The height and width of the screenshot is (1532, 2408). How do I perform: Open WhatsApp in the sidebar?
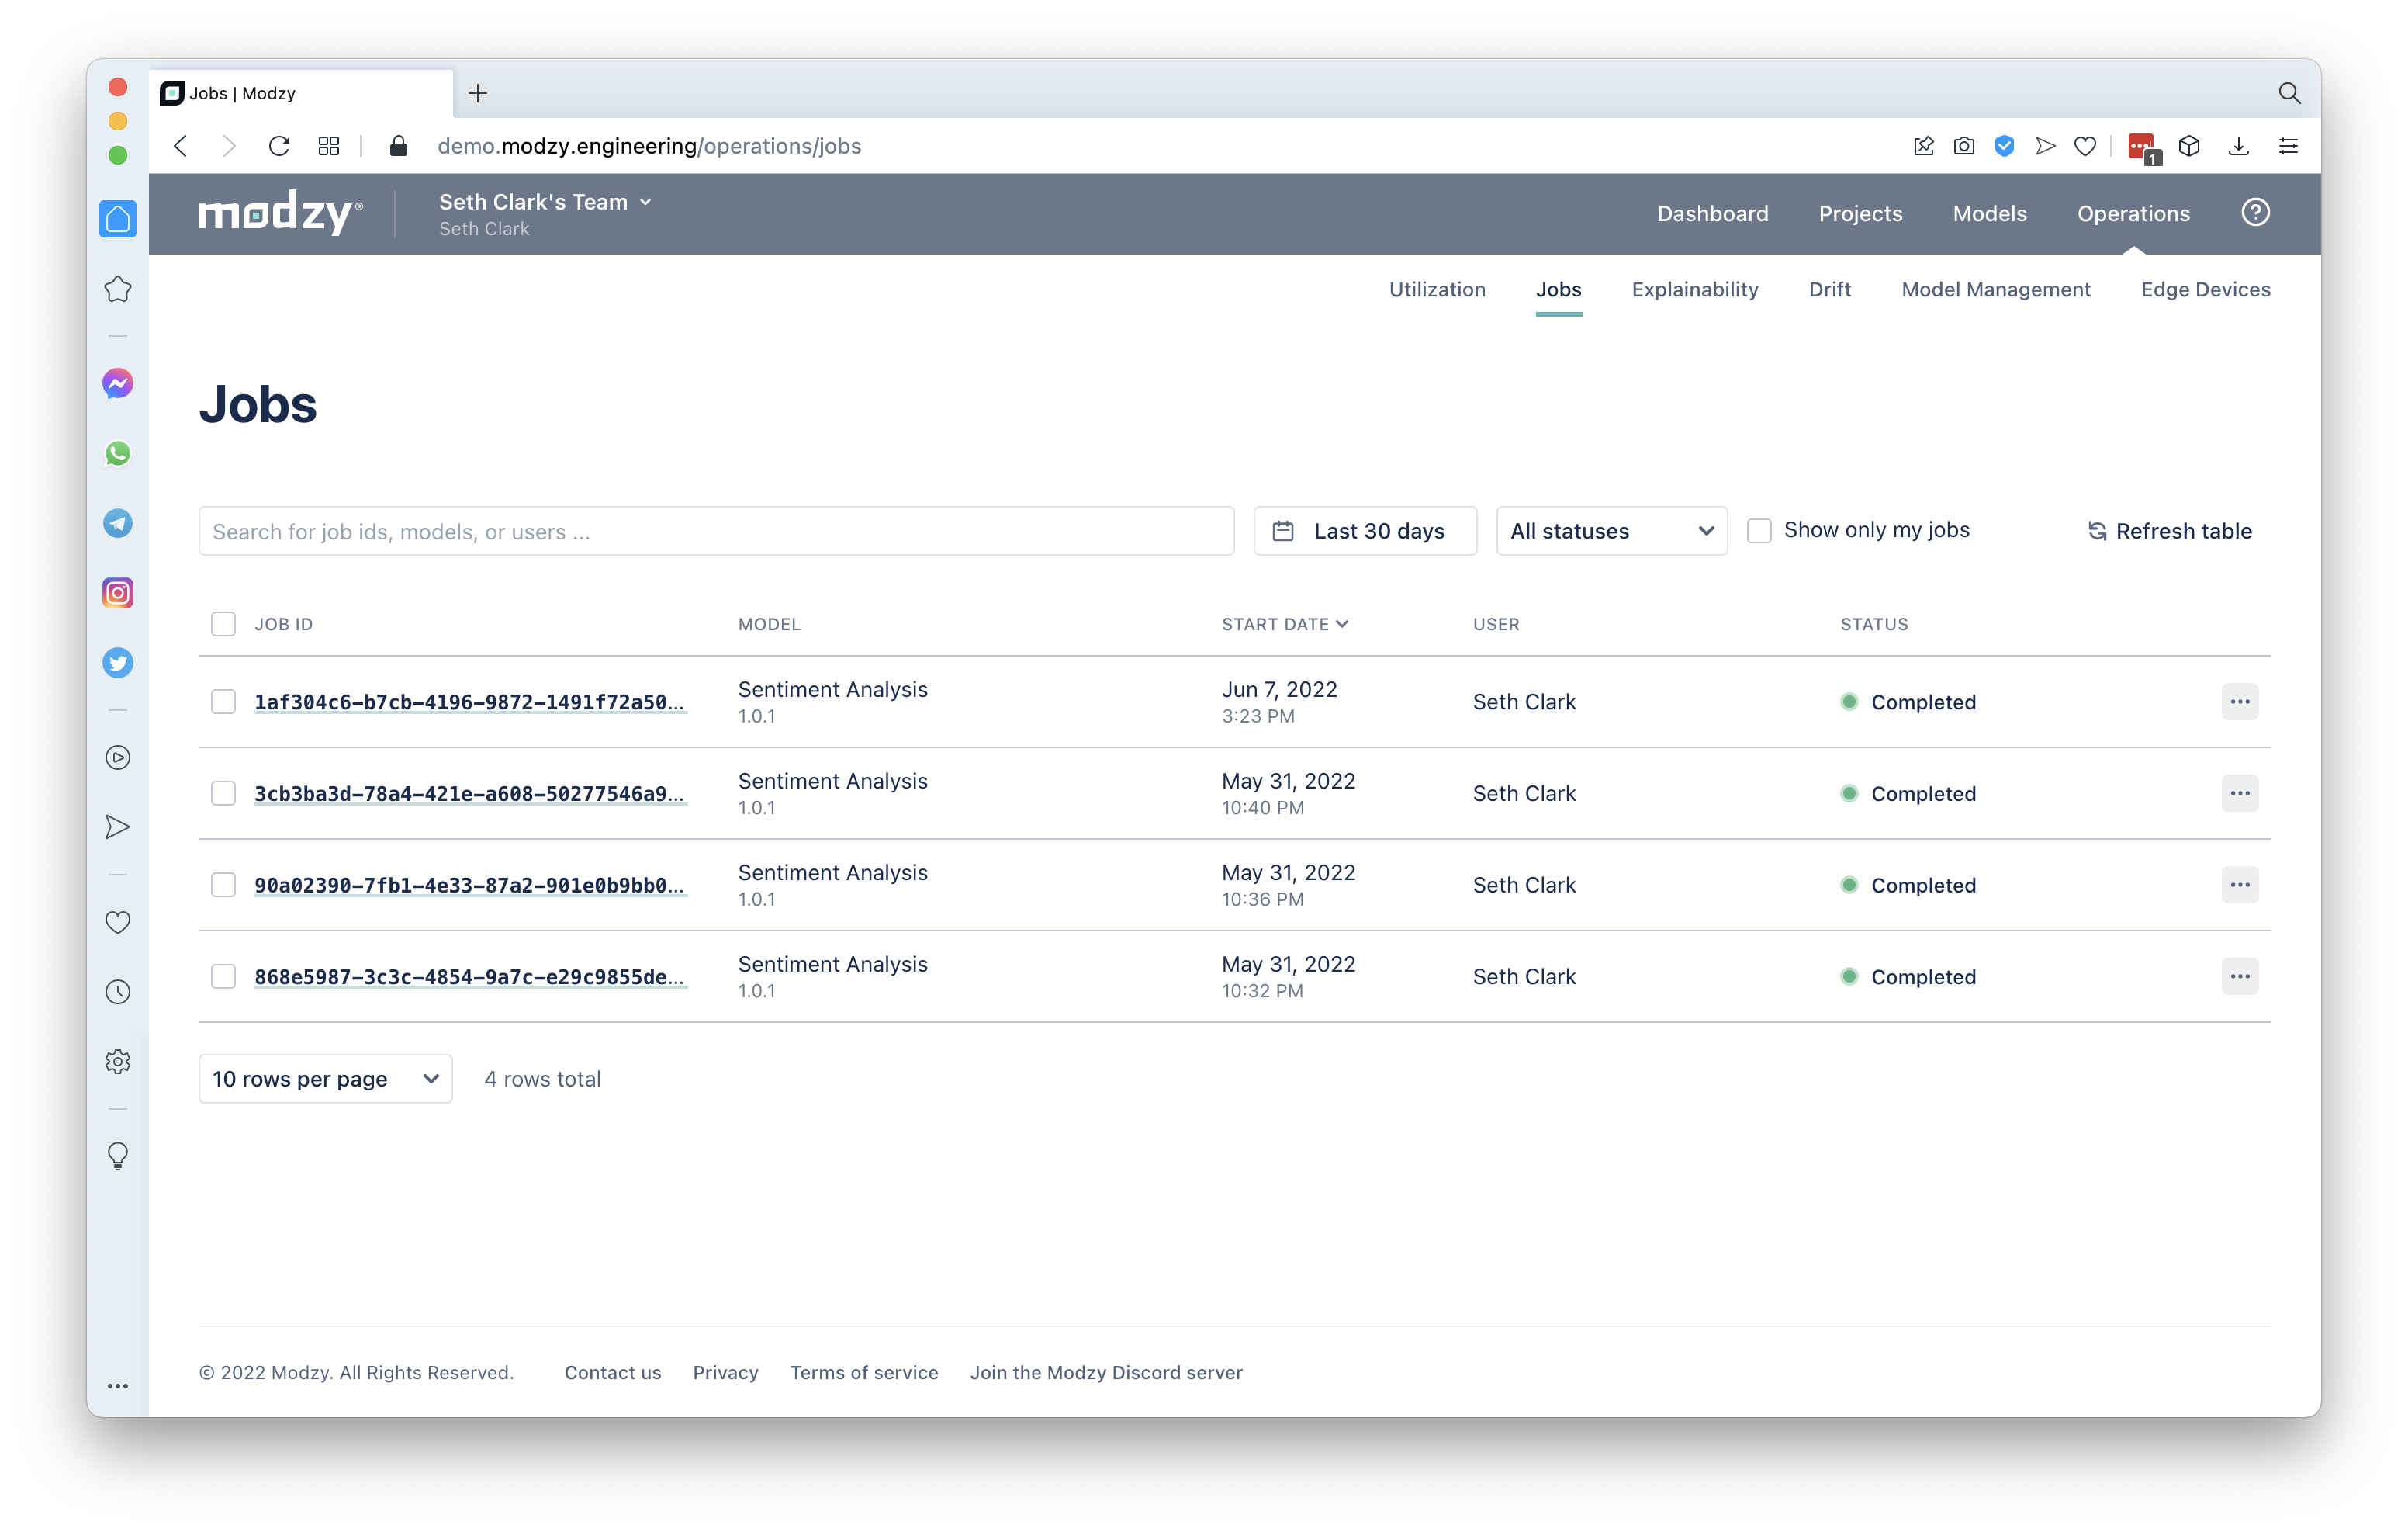(x=118, y=453)
